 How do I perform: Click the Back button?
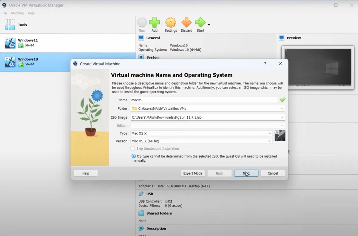pos(219,173)
